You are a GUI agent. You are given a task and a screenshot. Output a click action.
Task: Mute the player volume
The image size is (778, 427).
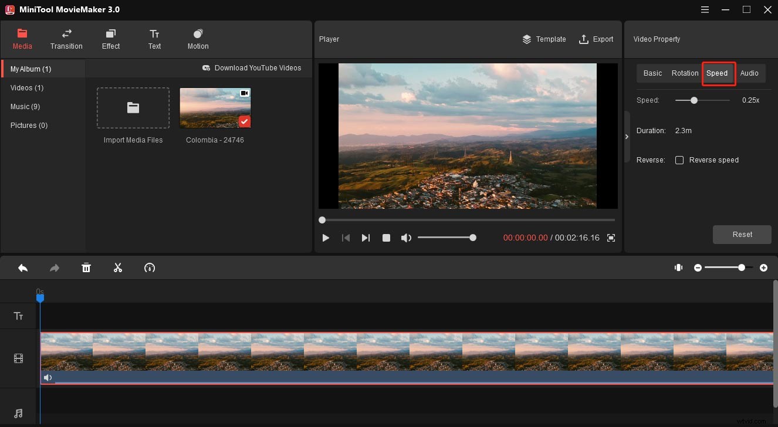(x=406, y=238)
